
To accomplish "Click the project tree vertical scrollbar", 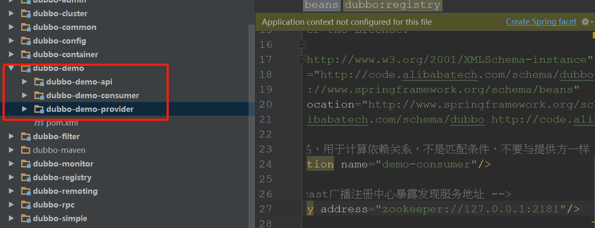I will [x=252, y=126].
